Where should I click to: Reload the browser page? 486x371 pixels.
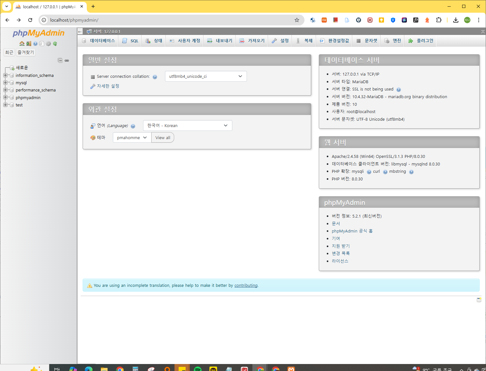(x=30, y=20)
